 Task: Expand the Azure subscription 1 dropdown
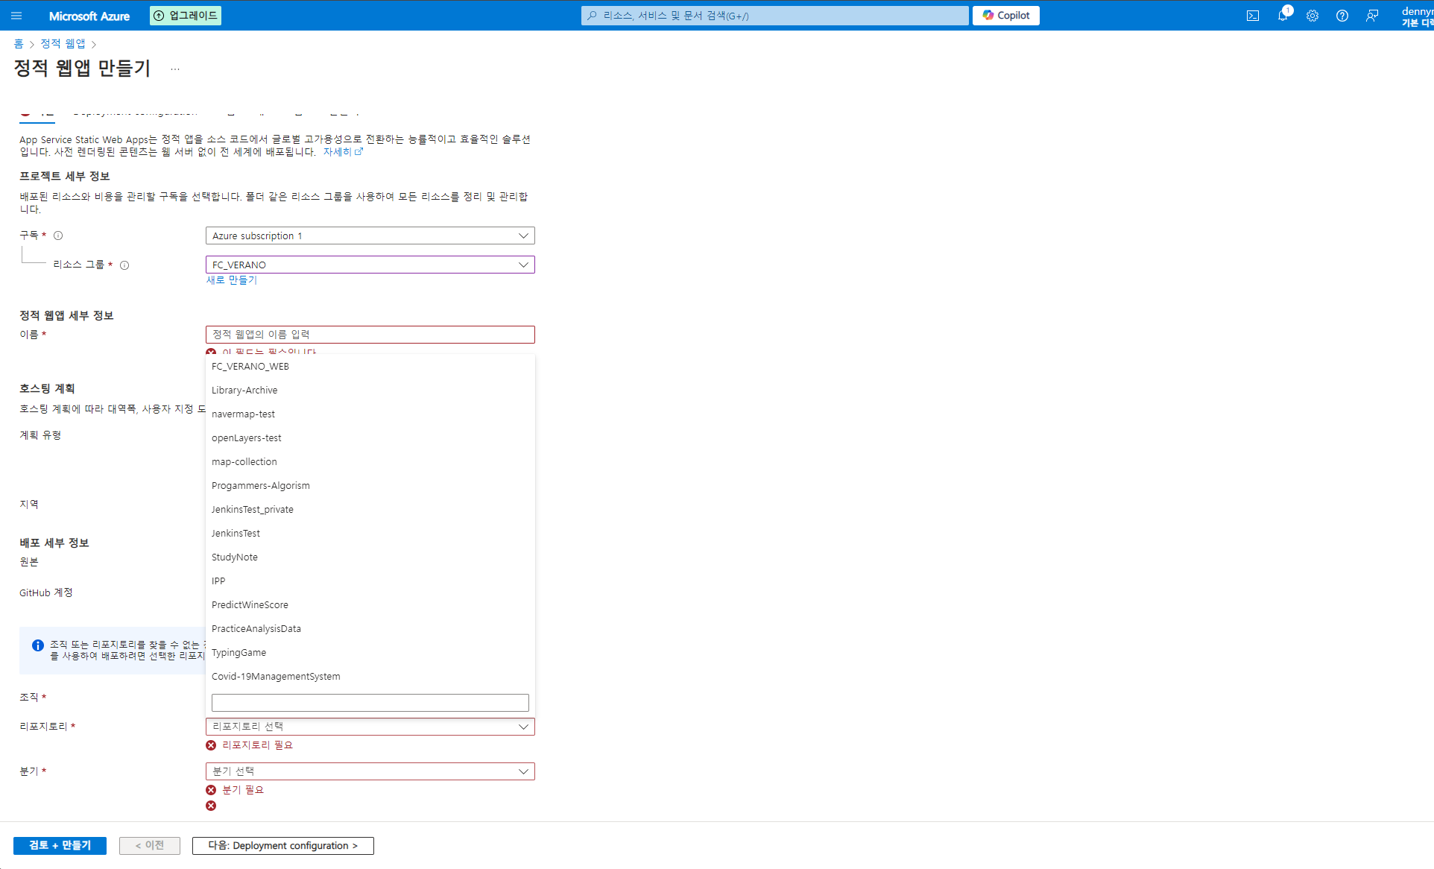tap(370, 236)
